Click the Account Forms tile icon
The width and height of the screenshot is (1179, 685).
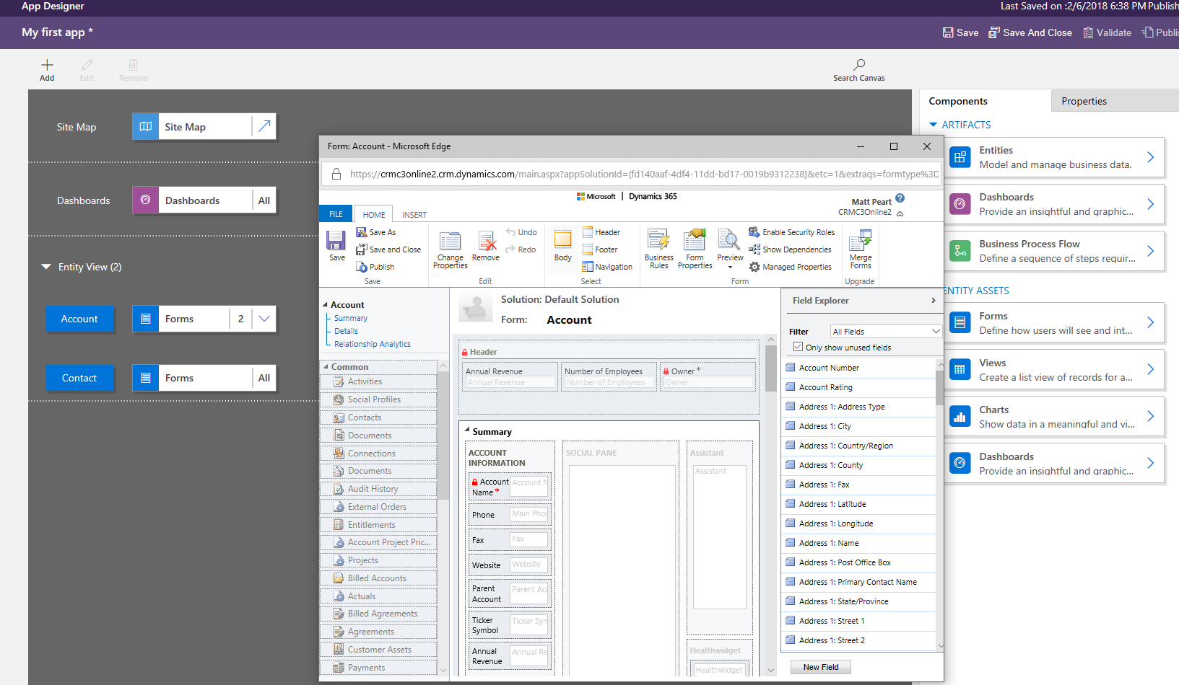(x=145, y=319)
